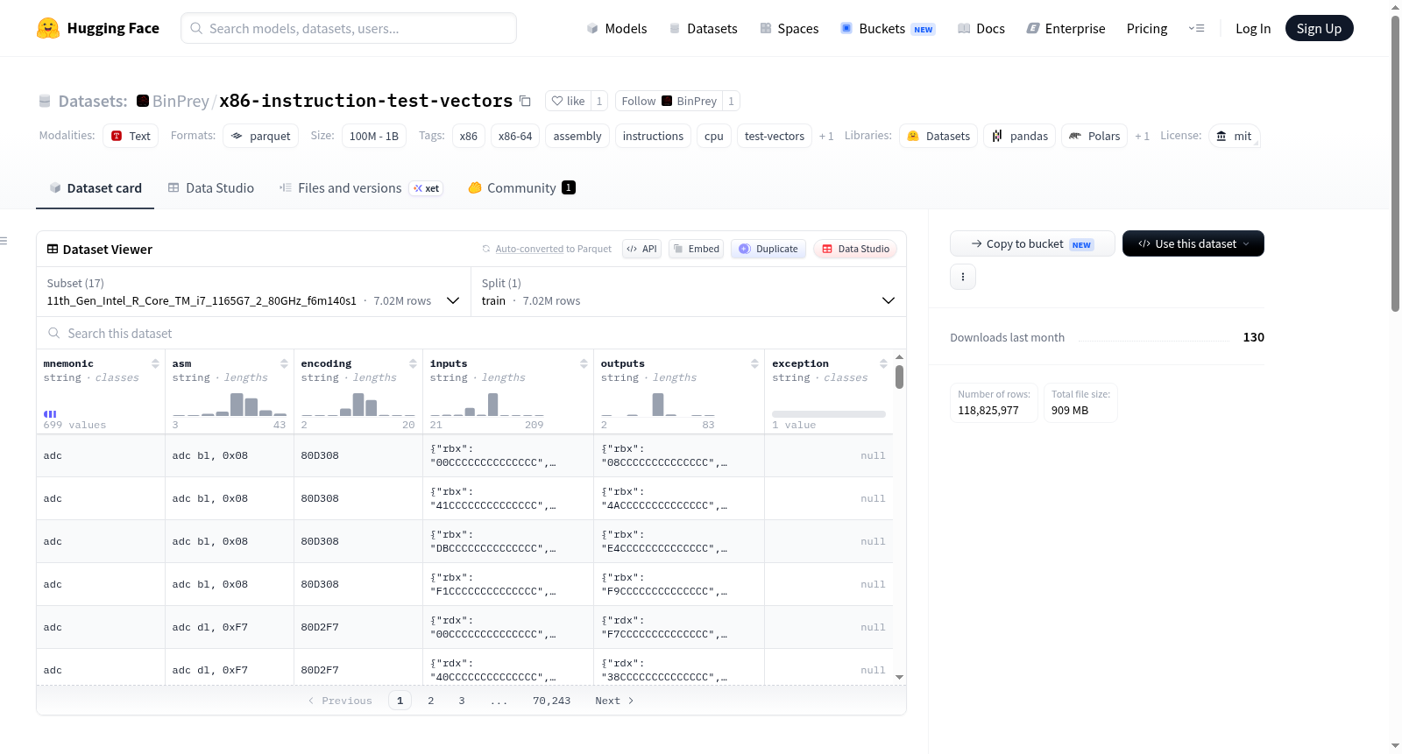The image size is (1402, 754).
Task: Open the Datasets menu item
Action: coord(703,28)
